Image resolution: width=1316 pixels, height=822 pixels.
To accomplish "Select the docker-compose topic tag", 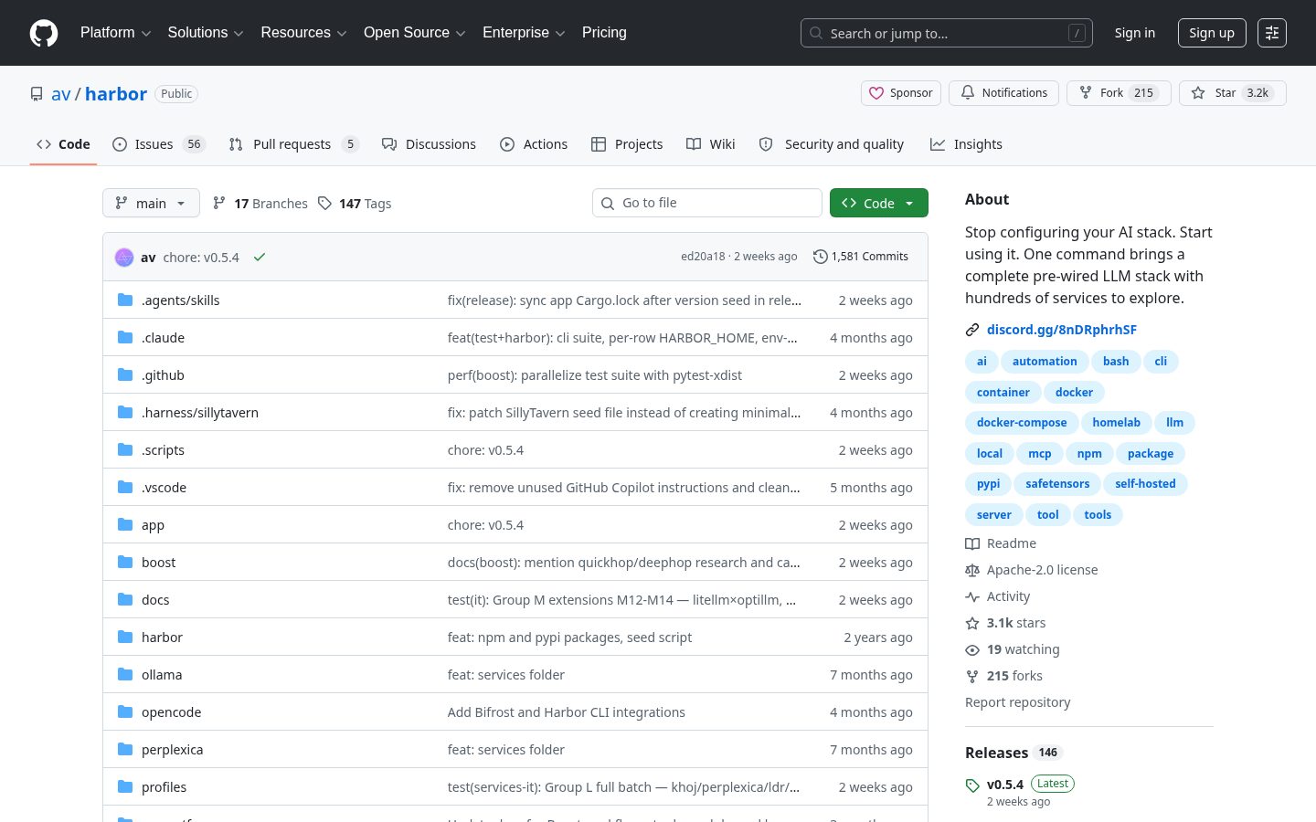I will pos(1022,423).
